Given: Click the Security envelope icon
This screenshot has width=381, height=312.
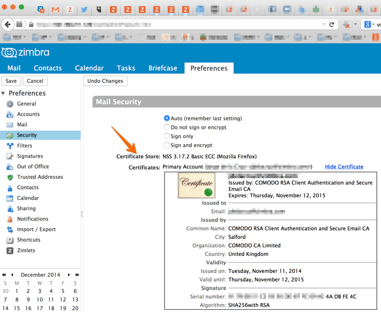Looking at the screenshot, I should tap(10, 135).
